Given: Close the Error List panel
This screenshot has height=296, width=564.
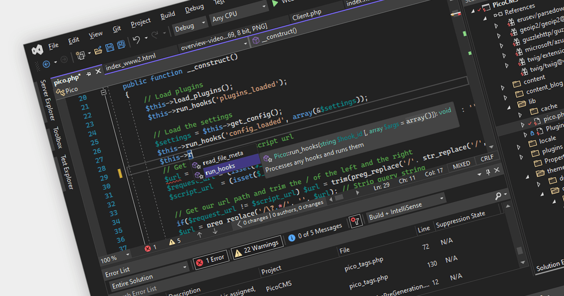Looking at the screenshot, I should pos(497,170).
